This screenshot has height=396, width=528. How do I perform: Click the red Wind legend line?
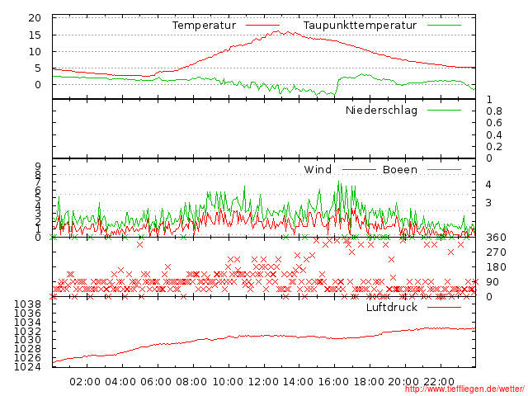tap(359, 169)
